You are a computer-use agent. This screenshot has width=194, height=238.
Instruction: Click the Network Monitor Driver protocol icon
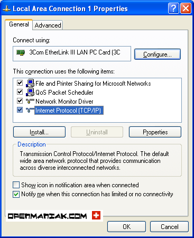click(30, 101)
